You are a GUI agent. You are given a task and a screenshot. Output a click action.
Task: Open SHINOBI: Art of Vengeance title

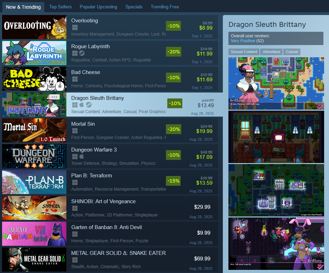[103, 201]
